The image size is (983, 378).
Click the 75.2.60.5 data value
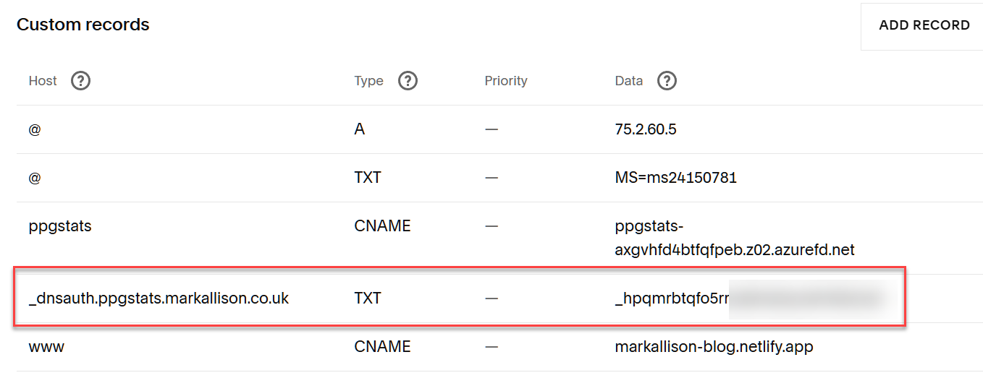646,129
